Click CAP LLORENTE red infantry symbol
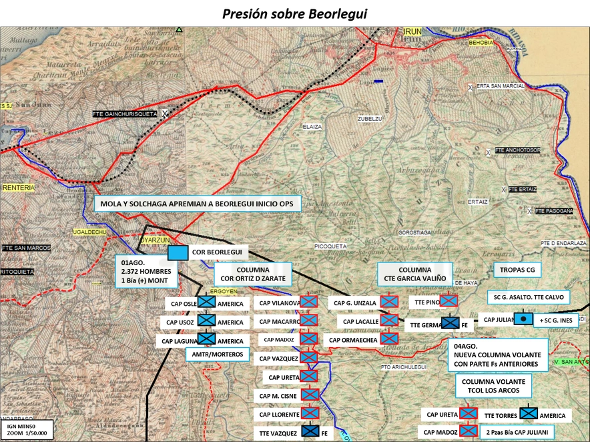The height and width of the screenshot is (442, 590). pyautogui.click(x=310, y=413)
